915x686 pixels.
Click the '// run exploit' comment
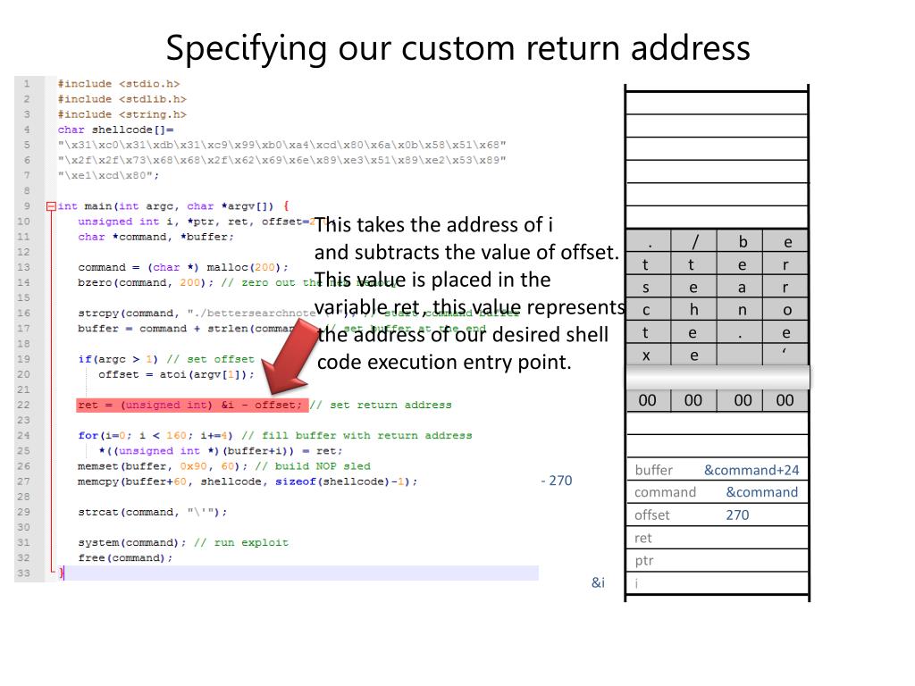coord(241,542)
